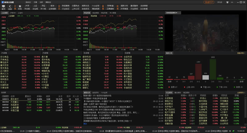Open the 分析 menu
This screenshot has height=133, width=247.
(41, 2)
